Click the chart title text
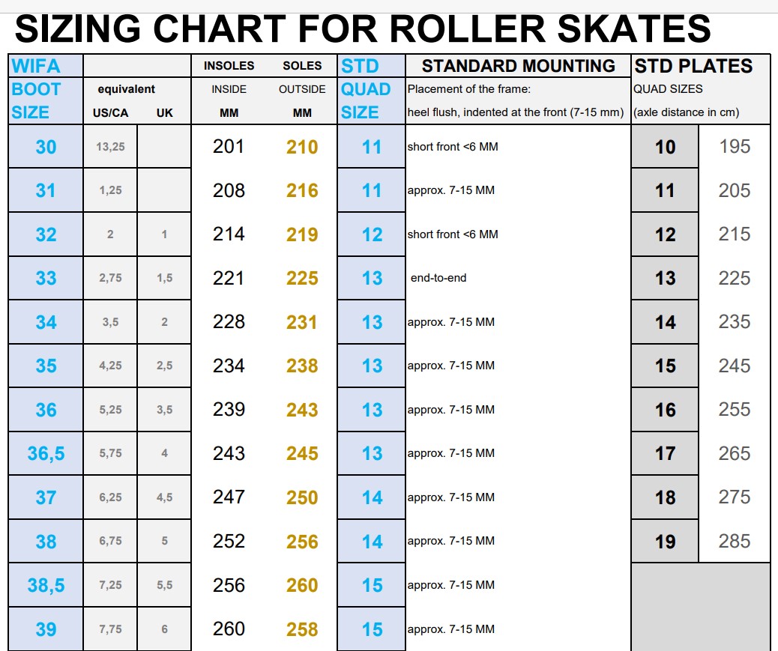 (363, 29)
